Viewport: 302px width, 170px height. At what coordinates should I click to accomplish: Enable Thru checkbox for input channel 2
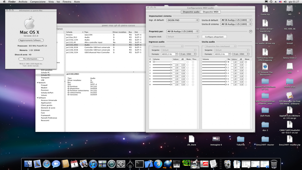point(193,68)
